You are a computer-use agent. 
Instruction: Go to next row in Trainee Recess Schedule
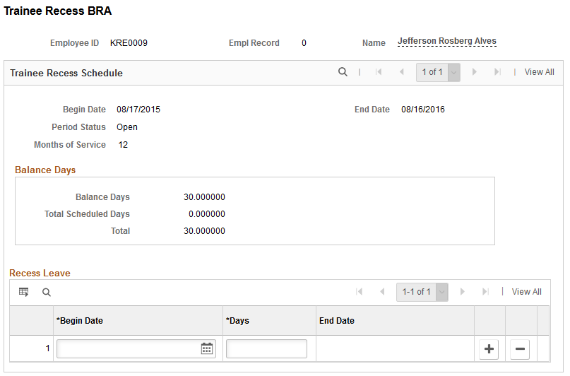pos(474,72)
